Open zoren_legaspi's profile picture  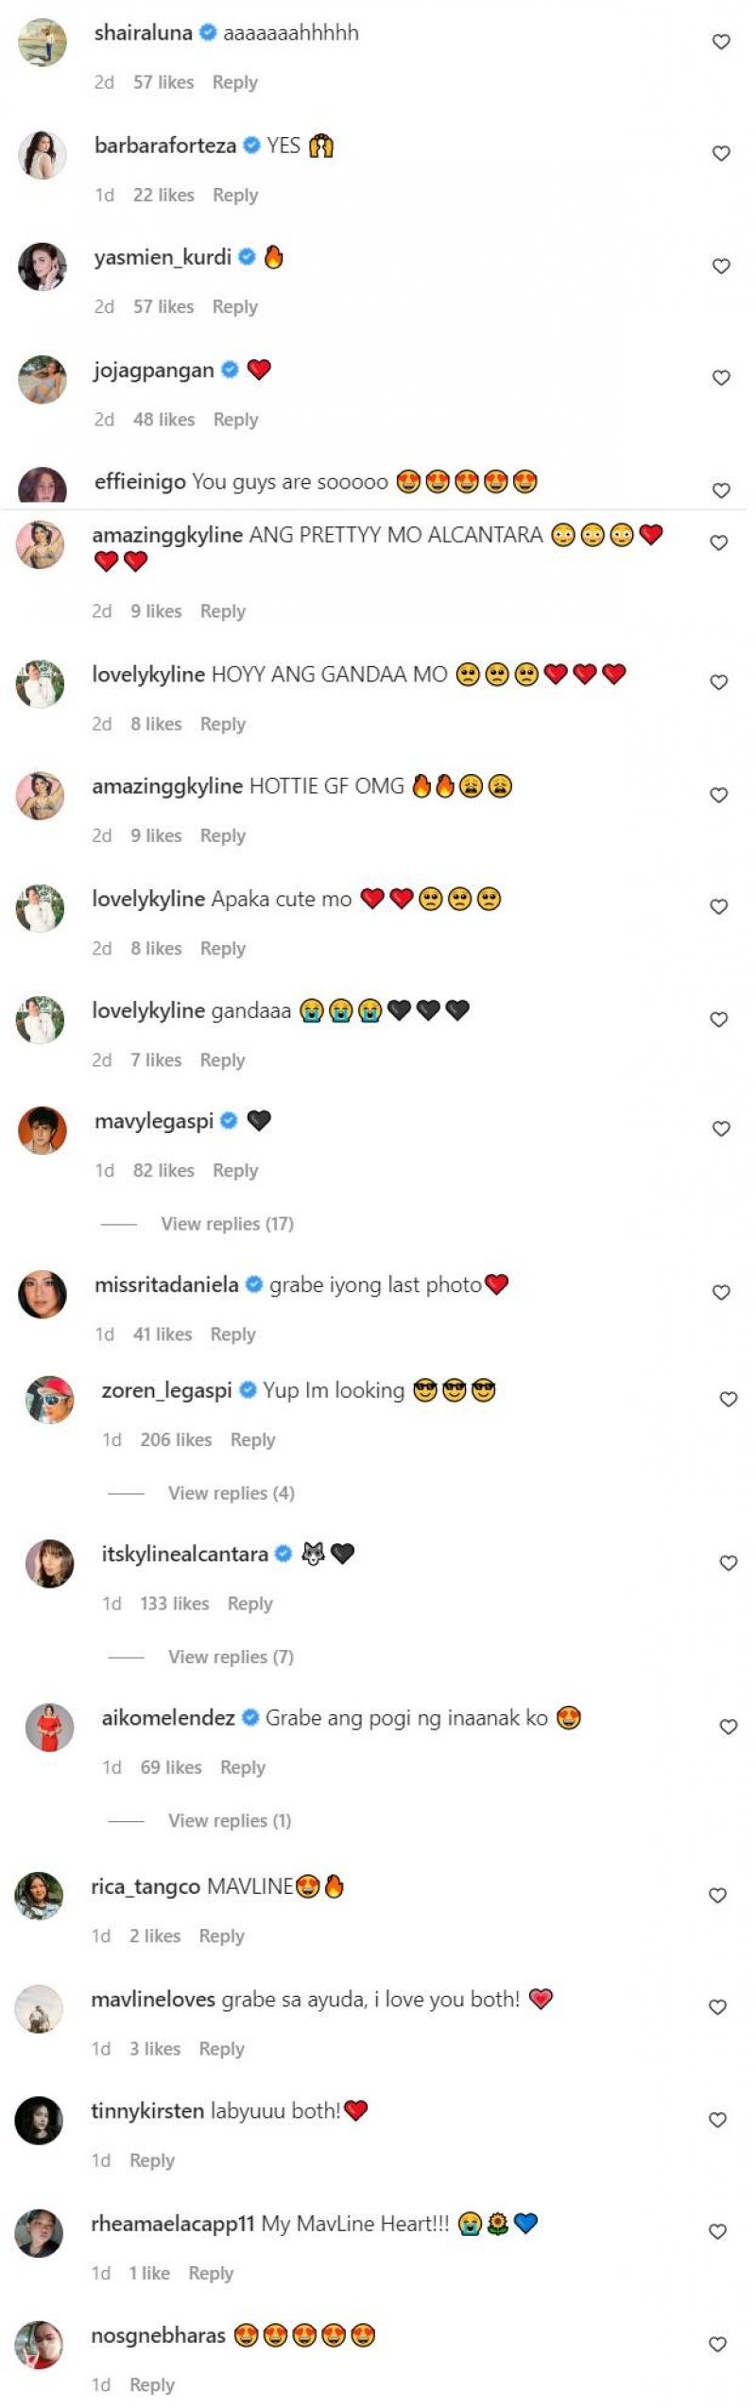coord(49,1400)
